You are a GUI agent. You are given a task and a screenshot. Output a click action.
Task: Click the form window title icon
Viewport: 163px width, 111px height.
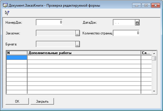[5, 5]
